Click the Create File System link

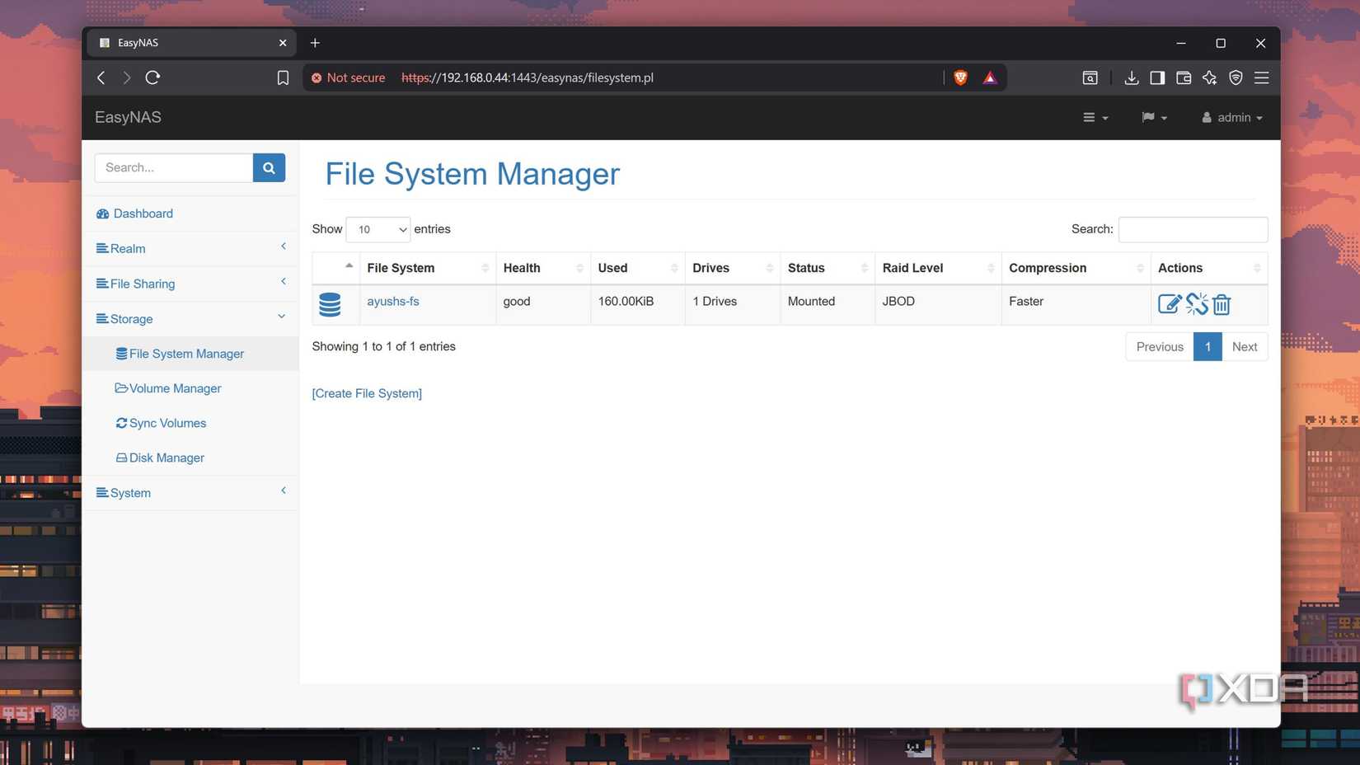click(367, 393)
